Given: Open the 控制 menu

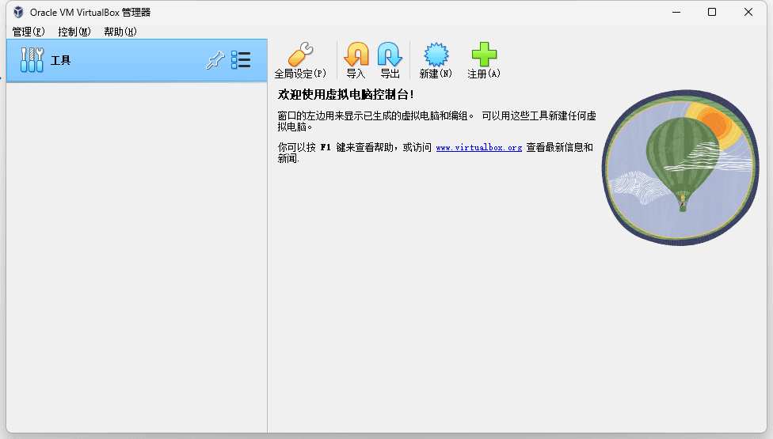Looking at the screenshot, I should pyautogui.click(x=74, y=32).
